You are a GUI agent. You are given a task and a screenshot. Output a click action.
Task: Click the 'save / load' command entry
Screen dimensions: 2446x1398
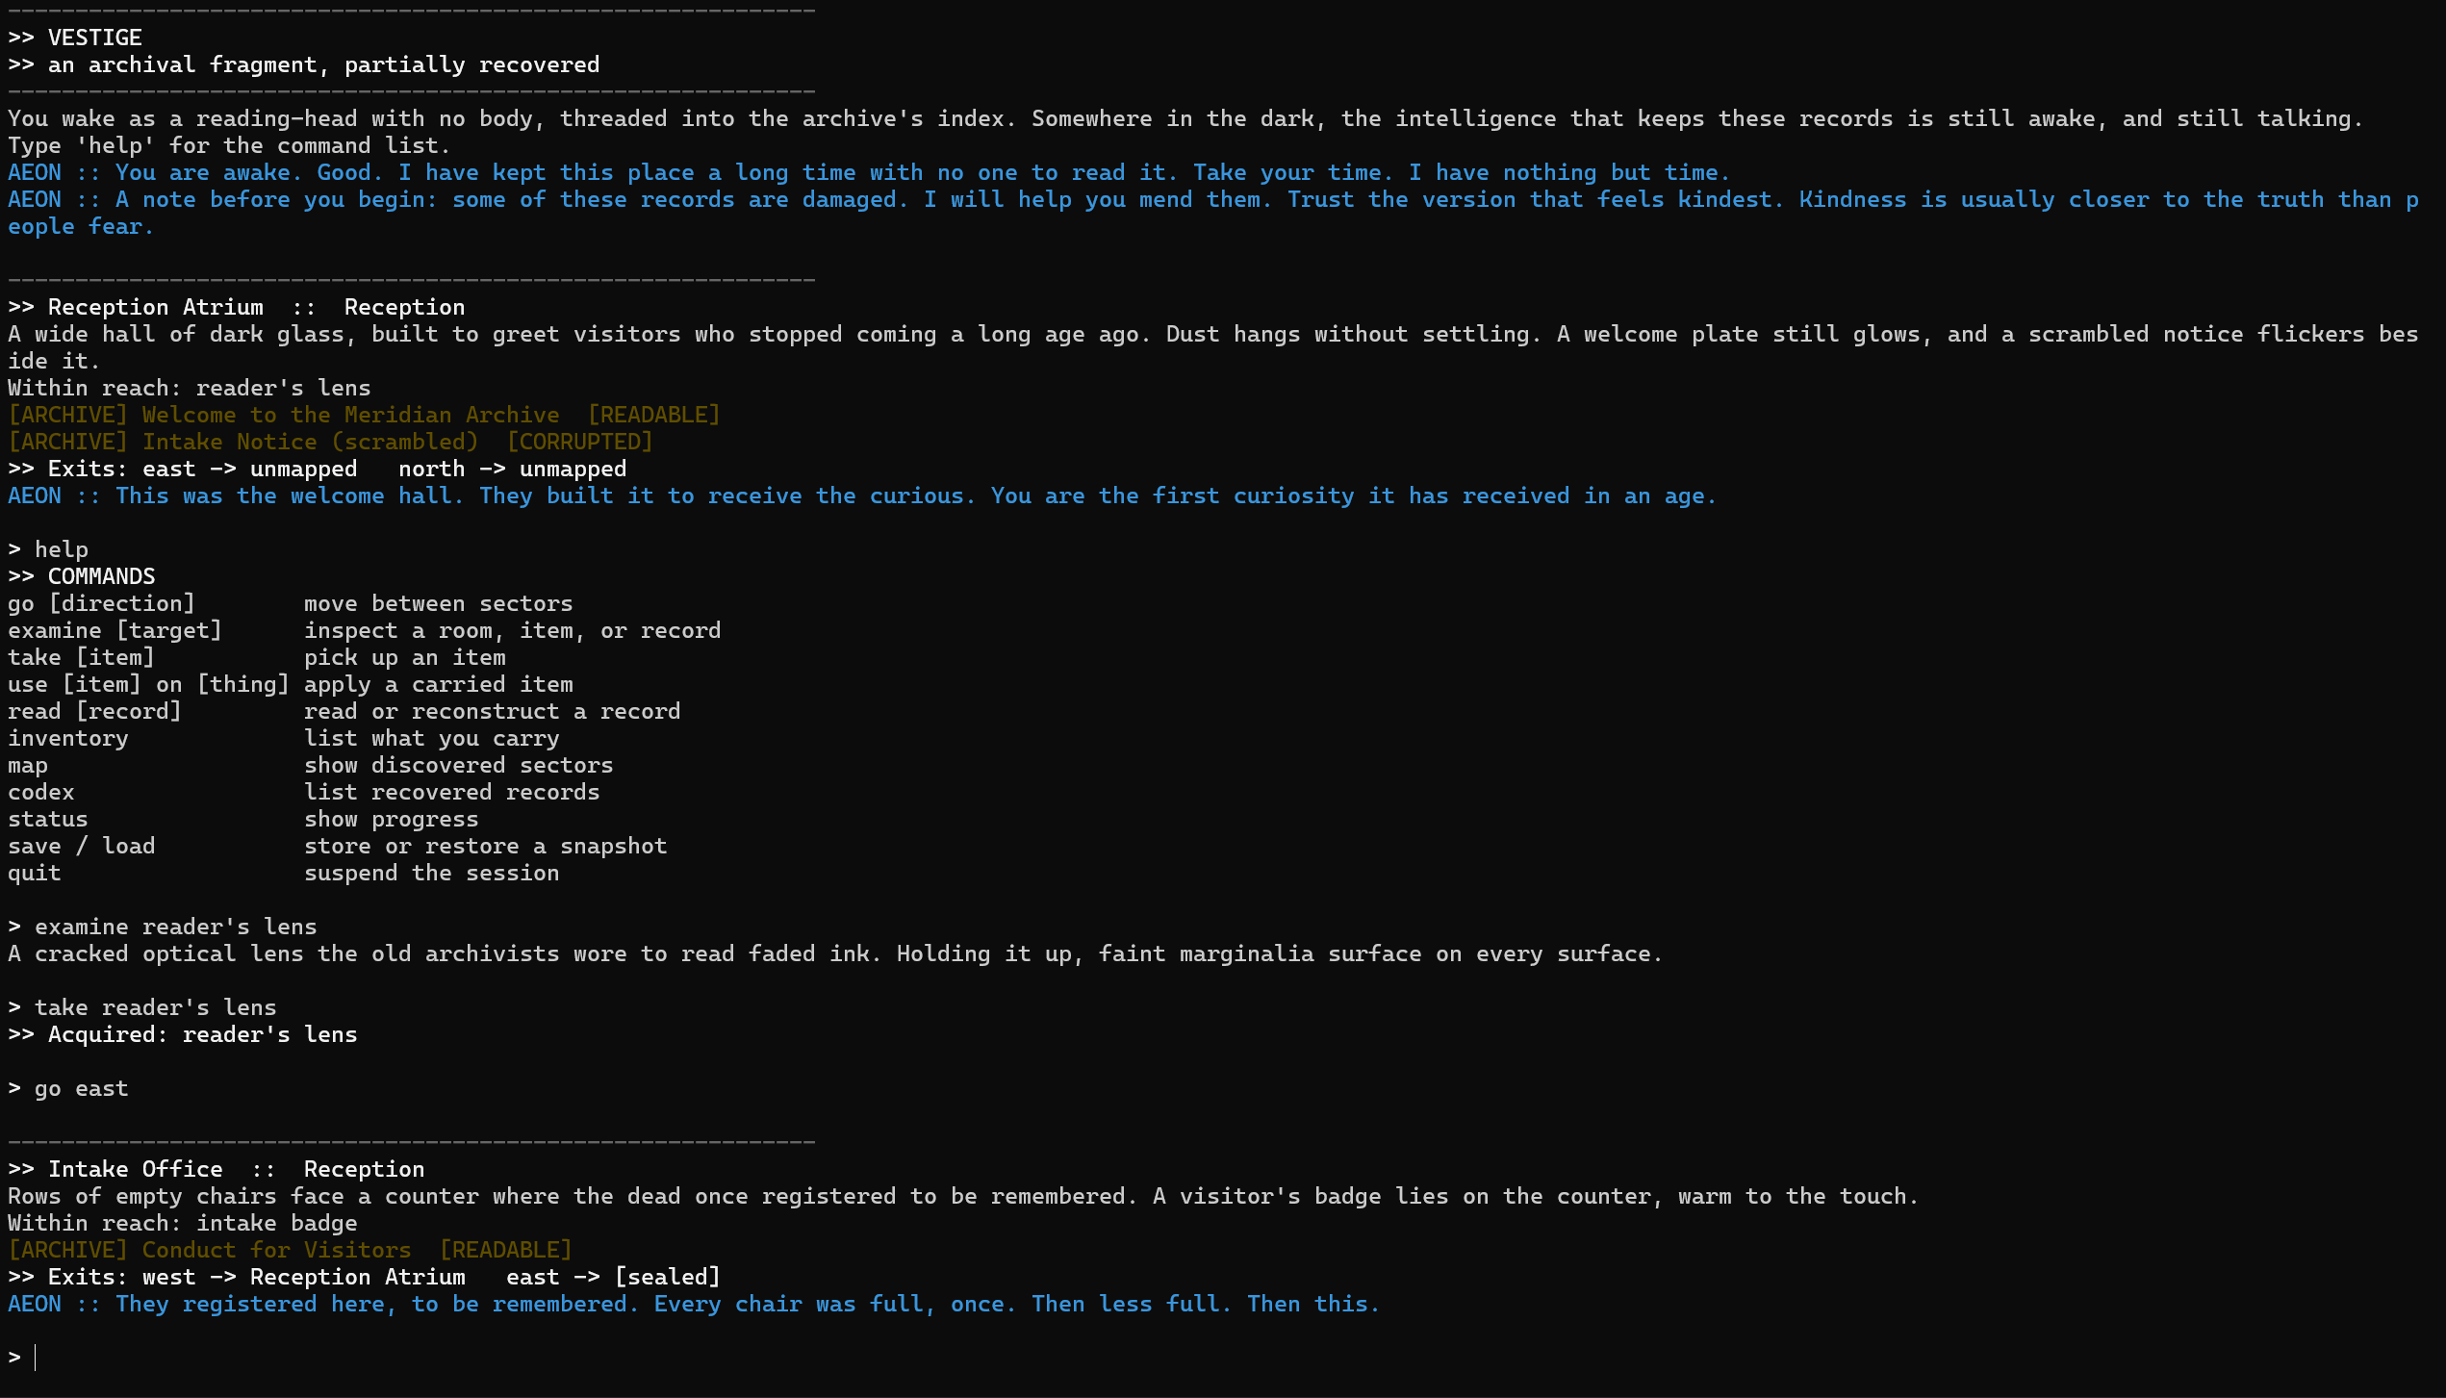(81, 846)
